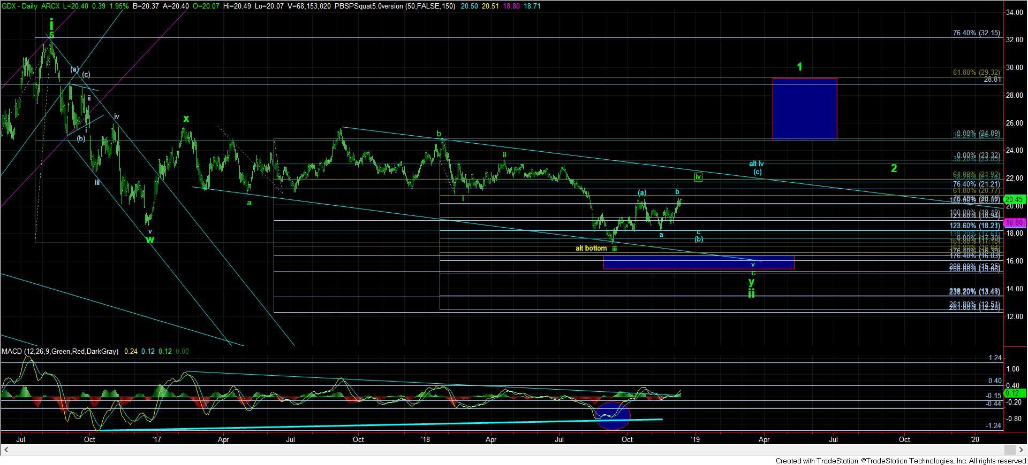
Task: Click the large green wave '2' label
Action: (894, 168)
